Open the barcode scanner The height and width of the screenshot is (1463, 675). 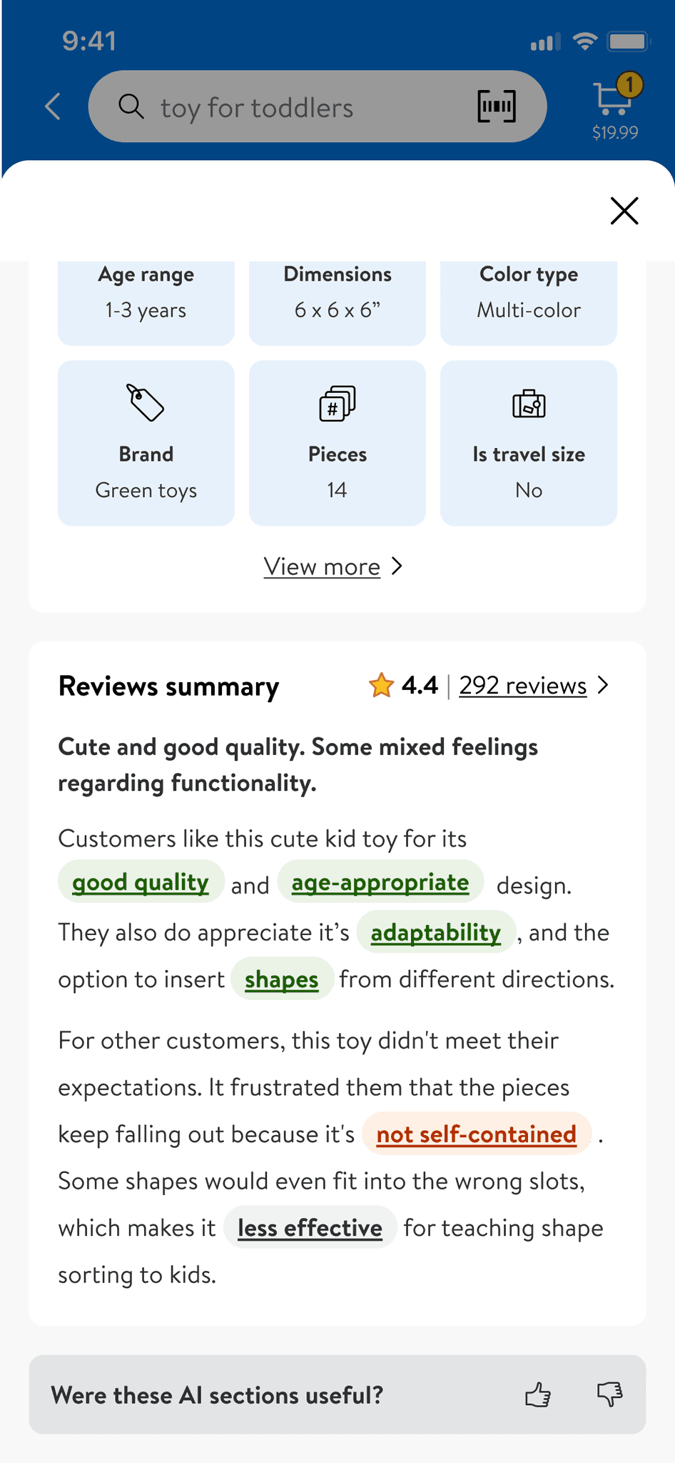click(x=496, y=107)
